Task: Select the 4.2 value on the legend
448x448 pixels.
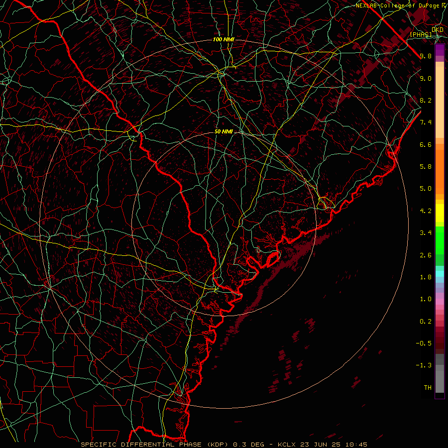Action: coord(426,211)
